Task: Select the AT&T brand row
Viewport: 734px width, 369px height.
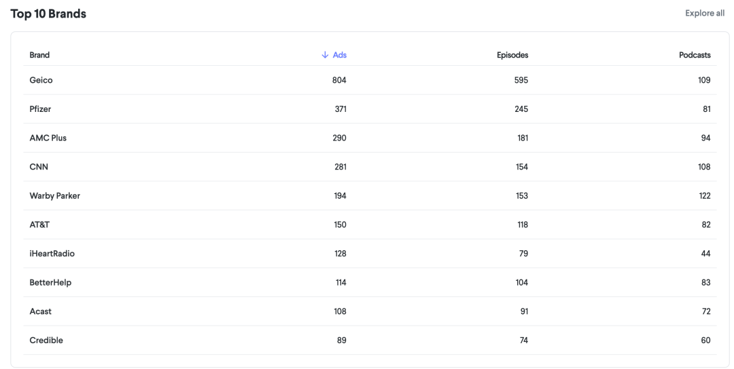Action: coord(370,225)
